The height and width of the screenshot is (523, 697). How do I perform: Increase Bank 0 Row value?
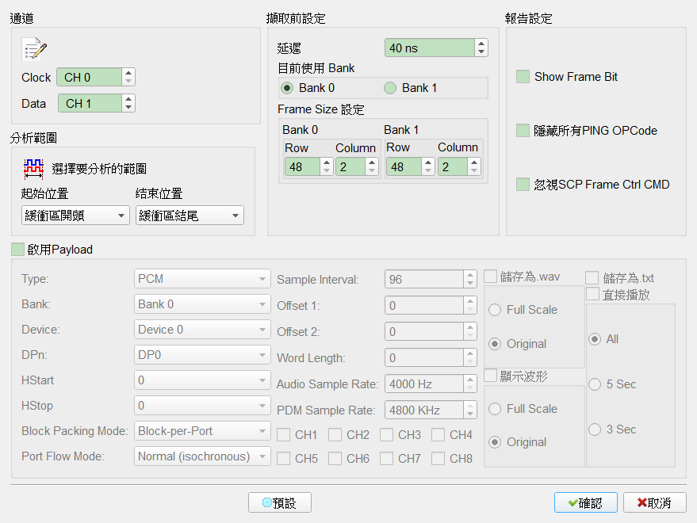pos(327,162)
